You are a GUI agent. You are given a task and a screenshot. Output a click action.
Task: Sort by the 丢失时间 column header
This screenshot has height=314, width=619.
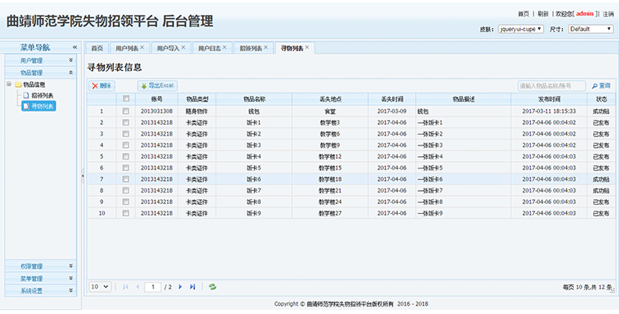[x=392, y=99]
